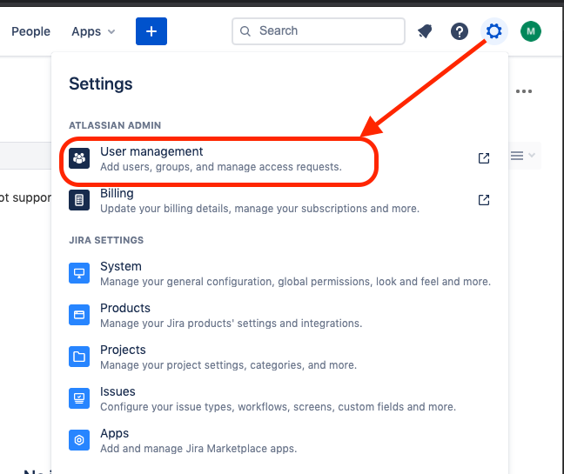
Task: Click the magnifier icon in search box
Action: pyautogui.click(x=245, y=31)
